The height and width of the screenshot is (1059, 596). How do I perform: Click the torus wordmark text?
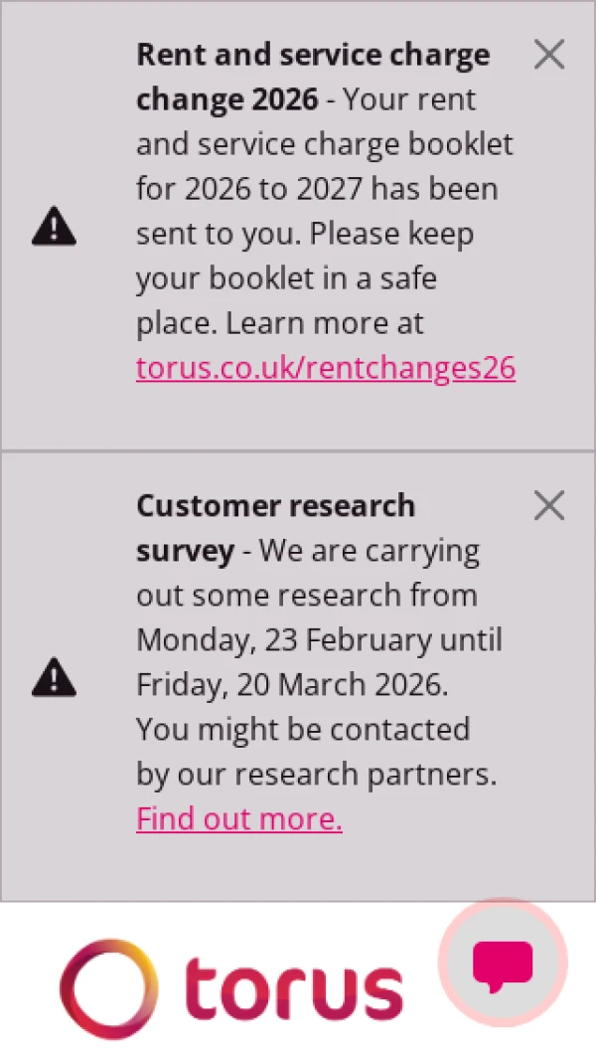[294, 988]
